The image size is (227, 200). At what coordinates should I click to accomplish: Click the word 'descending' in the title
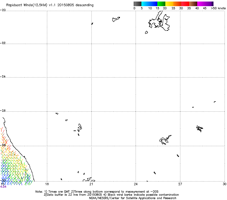click(x=84, y=5)
